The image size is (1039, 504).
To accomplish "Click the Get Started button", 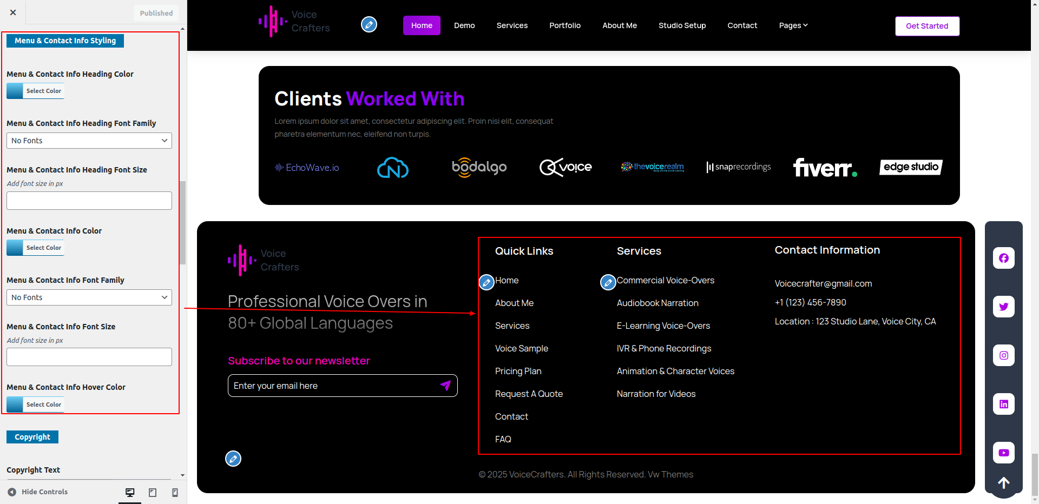I will (926, 26).
